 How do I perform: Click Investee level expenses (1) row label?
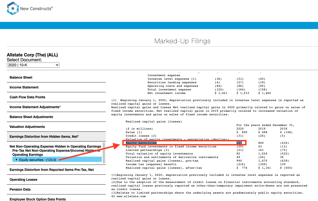(172, 79)
